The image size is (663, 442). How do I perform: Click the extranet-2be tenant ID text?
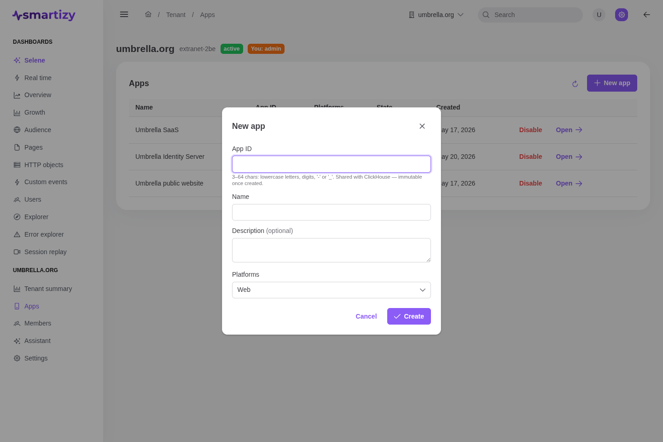(x=198, y=49)
